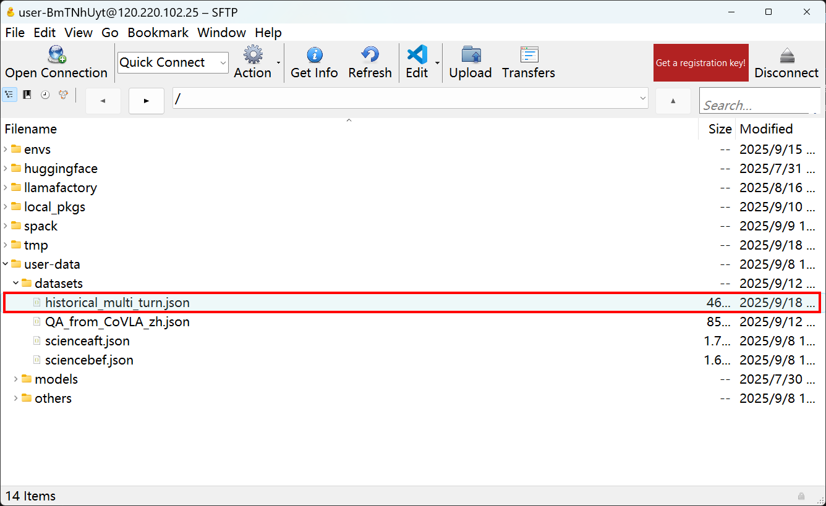Click the Upload toolbar icon
This screenshot has height=506, width=826.
(470, 55)
